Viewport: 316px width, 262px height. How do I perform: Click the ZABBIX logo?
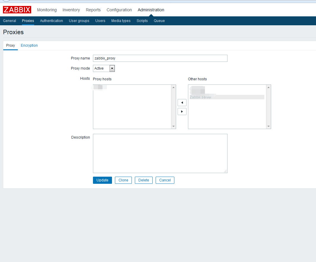pyautogui.click(x=17, y=10)
